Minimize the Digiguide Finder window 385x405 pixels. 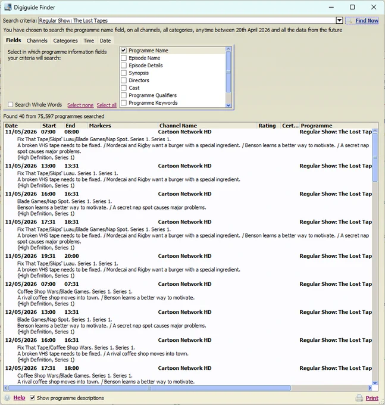coord(331,7)
